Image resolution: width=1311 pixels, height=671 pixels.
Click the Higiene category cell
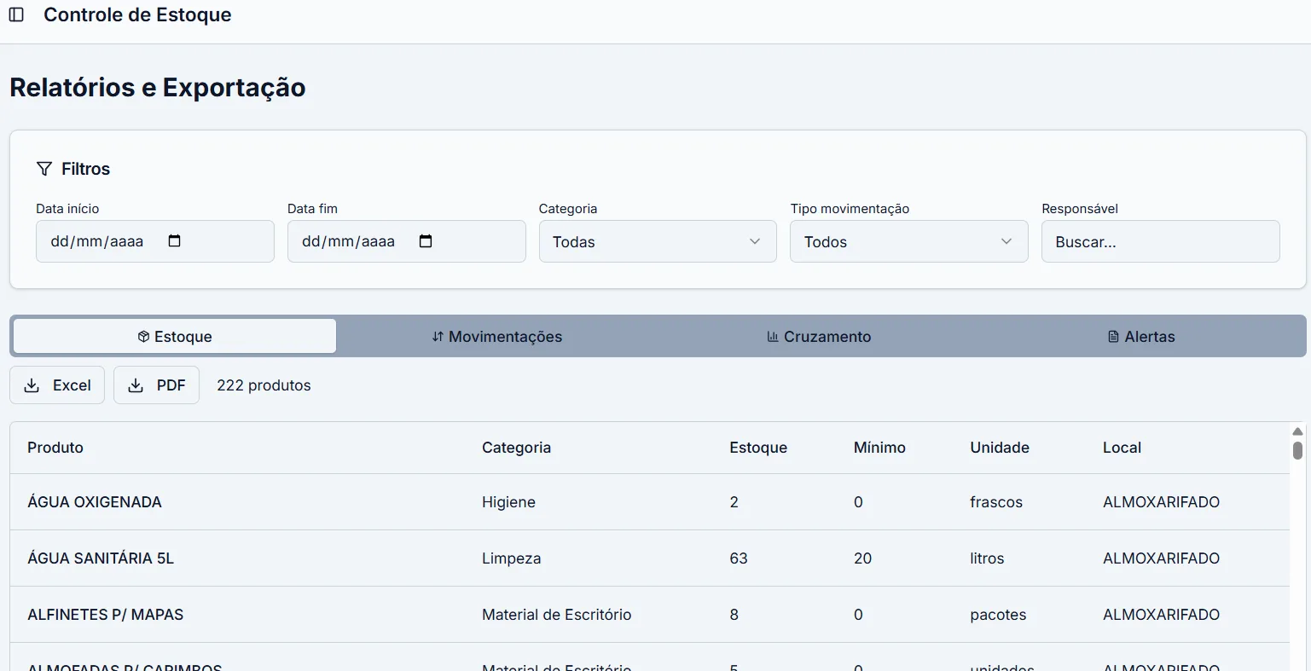coord(508,502)
